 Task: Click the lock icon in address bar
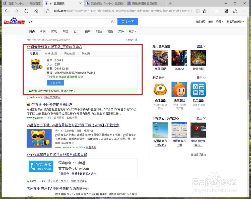[x=48, y=11]
